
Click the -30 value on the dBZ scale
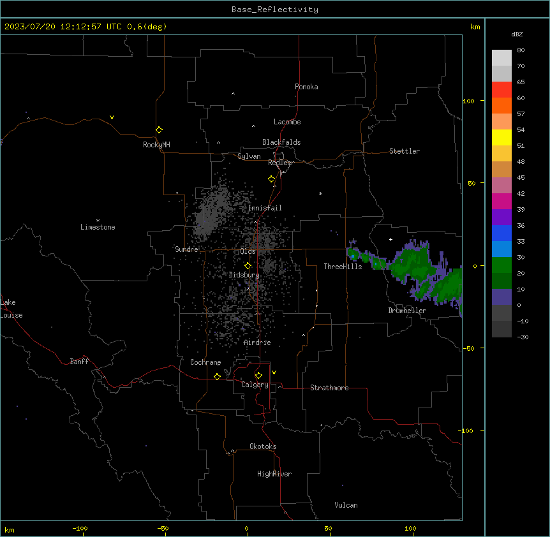coord(523,337)
